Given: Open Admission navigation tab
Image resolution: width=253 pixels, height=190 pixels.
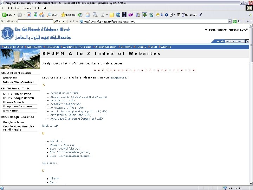Looking at the screenshot, I should coord(34,47).
